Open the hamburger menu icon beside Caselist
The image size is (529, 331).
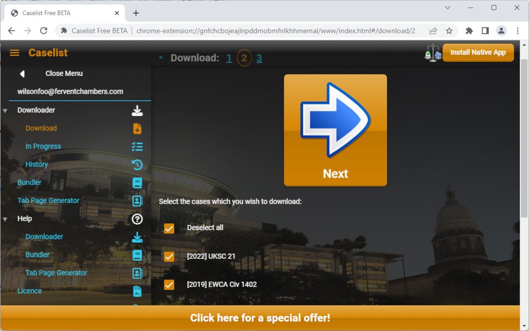(x=14, y=53)
